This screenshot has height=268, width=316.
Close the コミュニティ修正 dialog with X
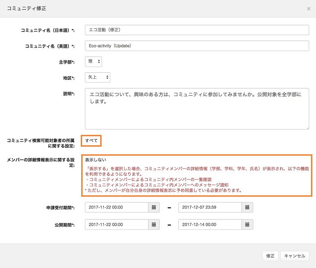pos(308,9)
